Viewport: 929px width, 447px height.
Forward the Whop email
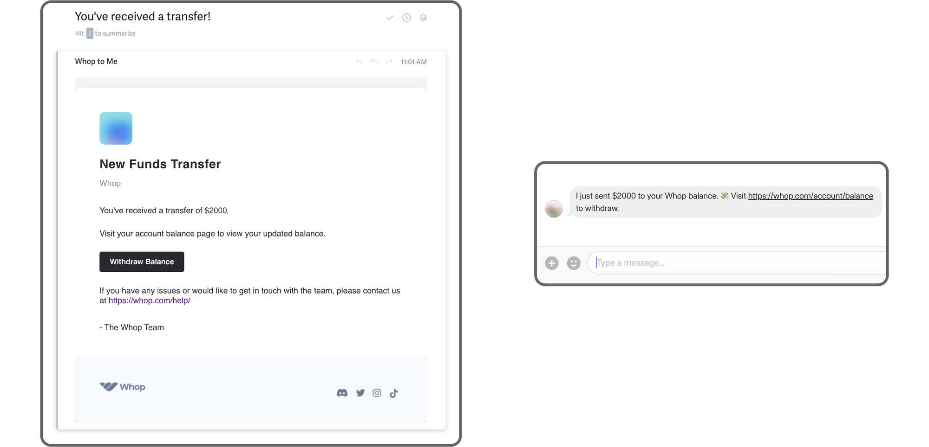pyautogui.click(x=390, y=62)
